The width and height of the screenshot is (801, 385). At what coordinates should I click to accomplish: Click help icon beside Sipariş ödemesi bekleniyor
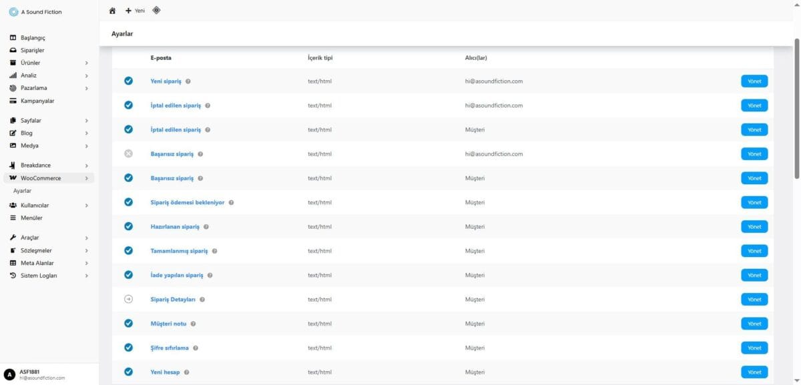click(x=231, y=202)
